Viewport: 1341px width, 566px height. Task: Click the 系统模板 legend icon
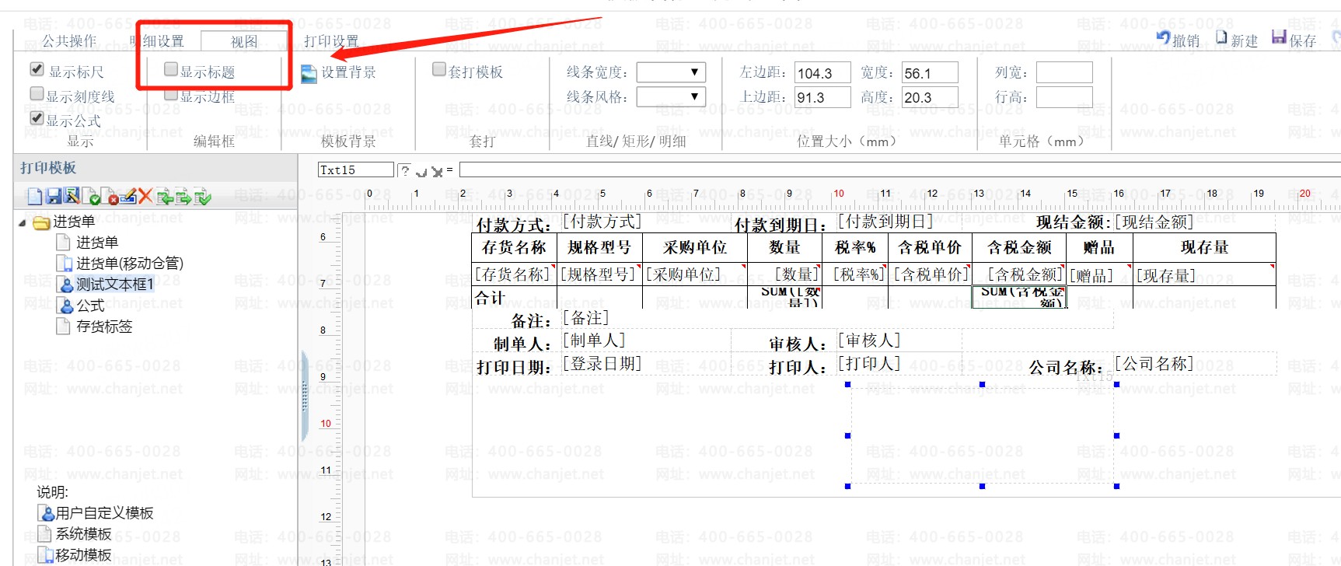pos(46,534)
